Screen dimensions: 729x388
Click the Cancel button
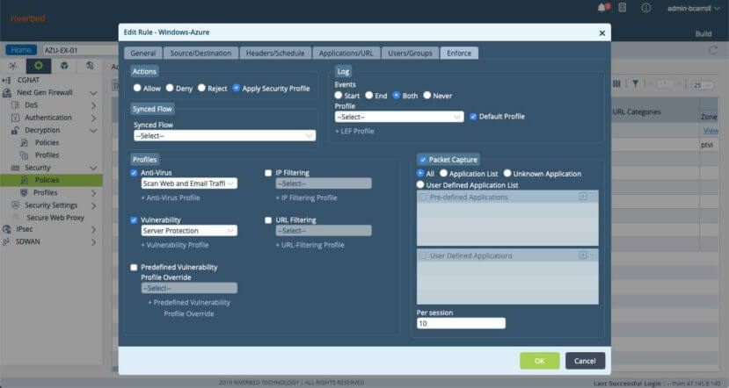click(x=585, y=361)
